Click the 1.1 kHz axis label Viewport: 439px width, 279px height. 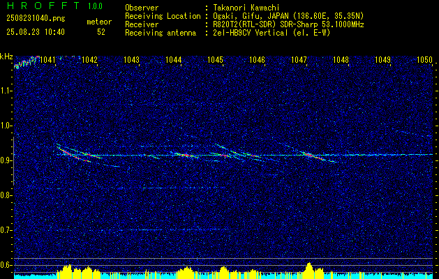[x=6, y=91]
